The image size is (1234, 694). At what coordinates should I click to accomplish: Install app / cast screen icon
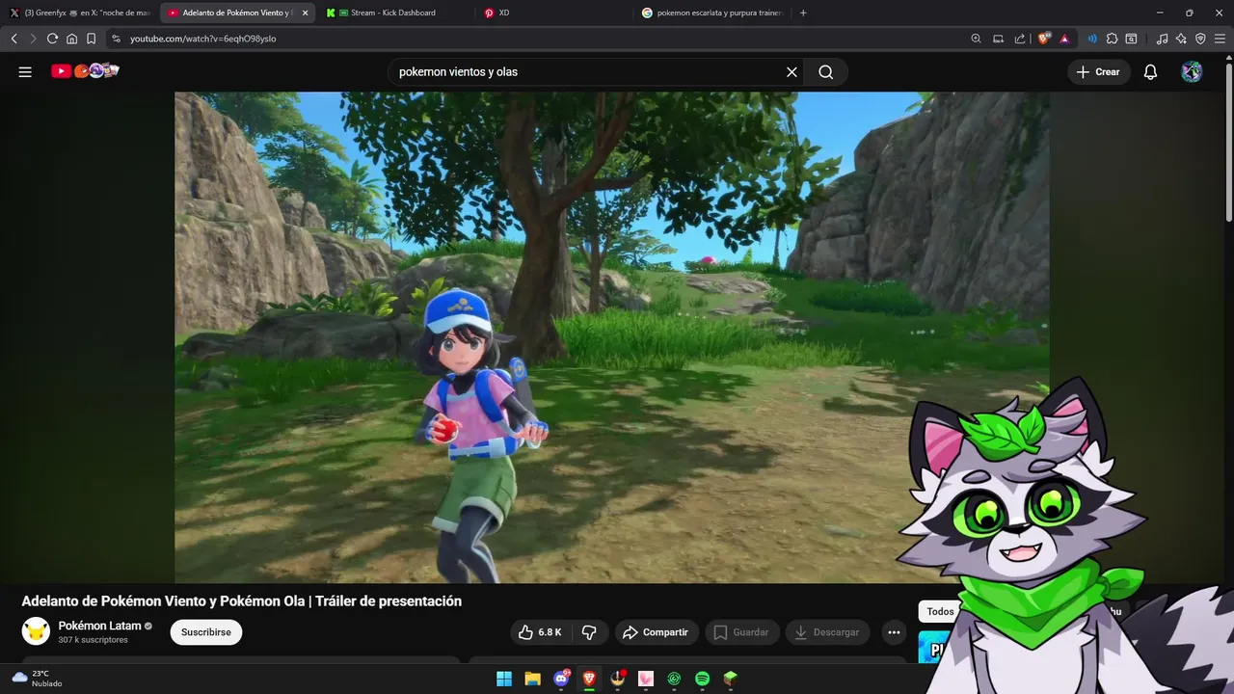pos(998,39)
